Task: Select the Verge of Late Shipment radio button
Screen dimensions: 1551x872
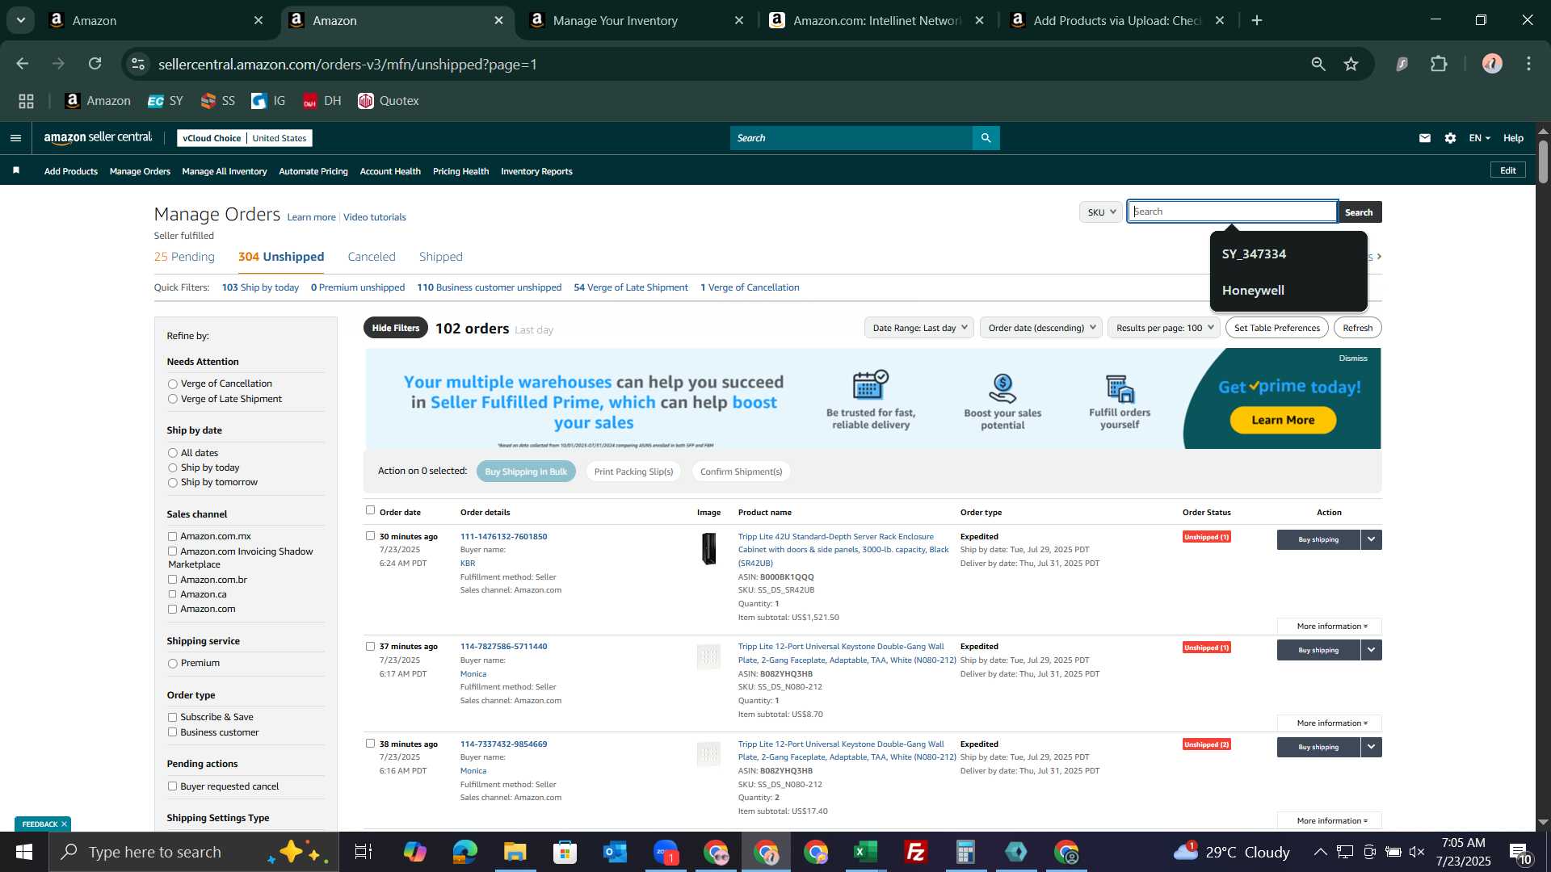Action: pos(172,399)
